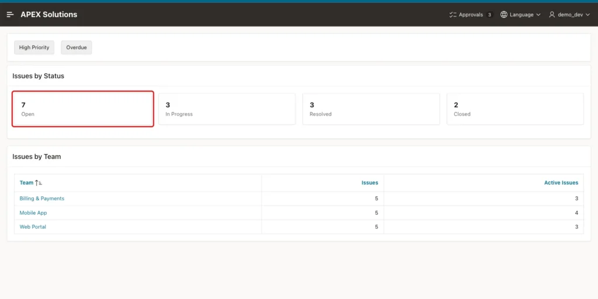Click Mobile App active issues value 4

pos(576,213)
